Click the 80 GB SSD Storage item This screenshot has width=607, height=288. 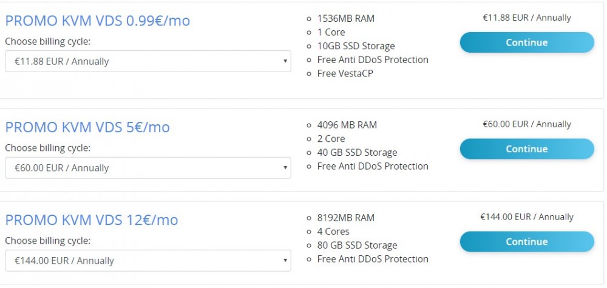[357, 246]
